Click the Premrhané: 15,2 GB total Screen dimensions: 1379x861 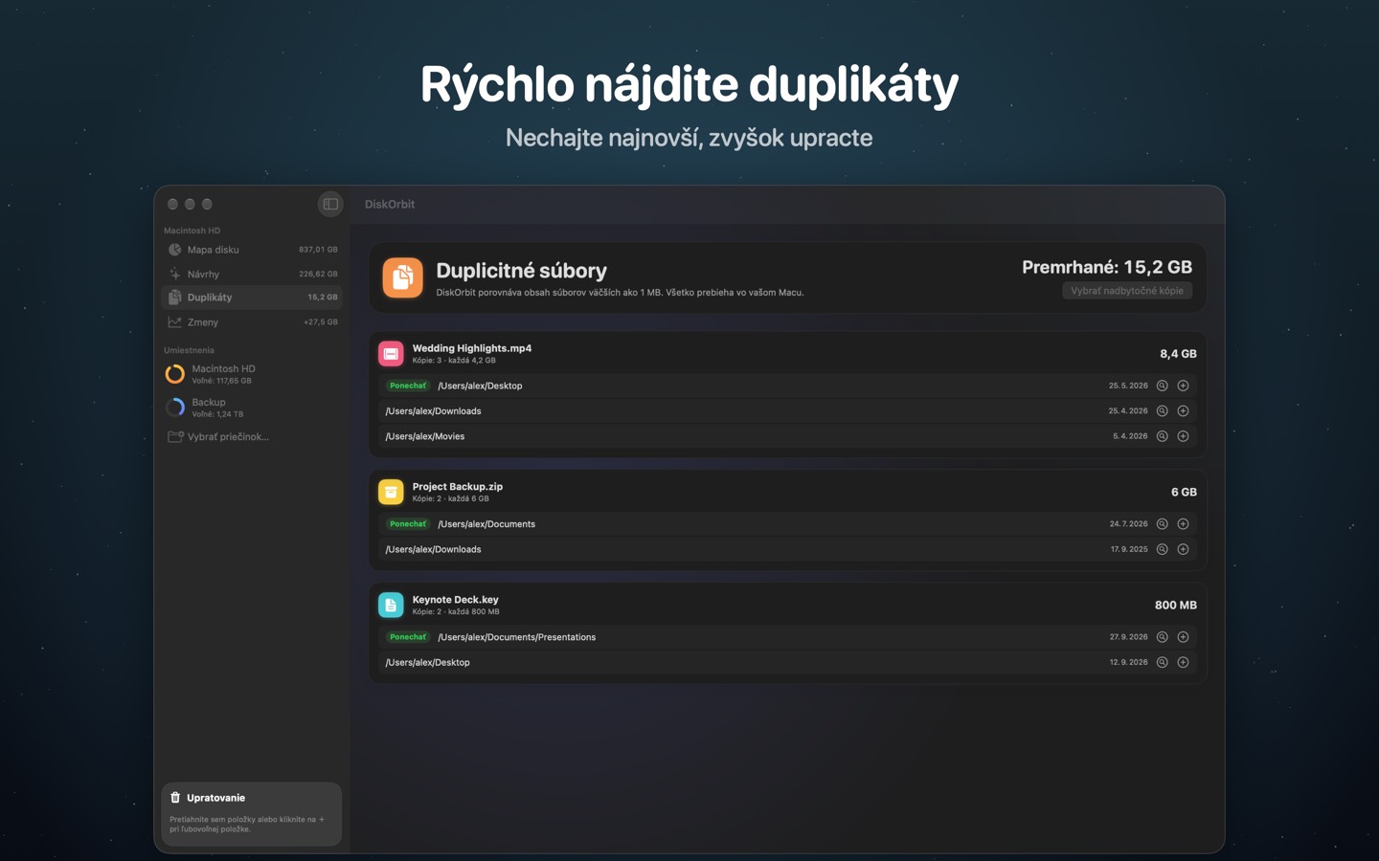pos(1107,267)
